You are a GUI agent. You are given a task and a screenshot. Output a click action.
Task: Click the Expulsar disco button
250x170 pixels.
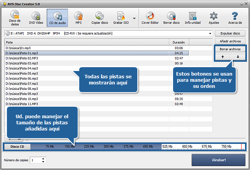(x=230, y=33)
